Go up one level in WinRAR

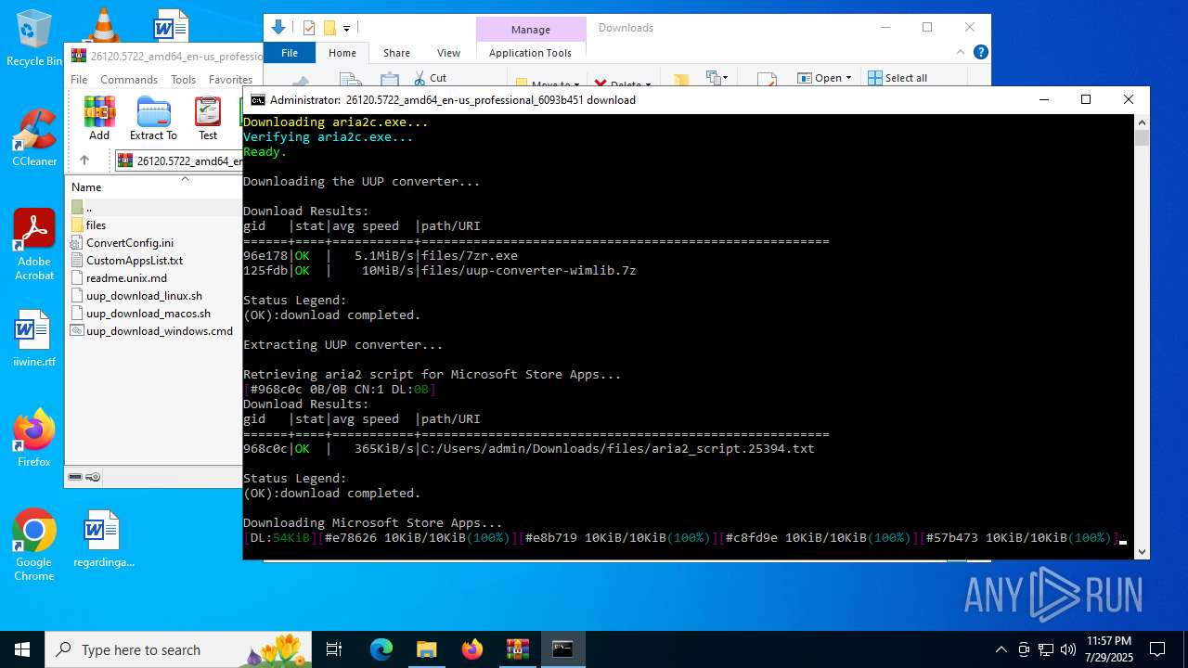point(84,161)
